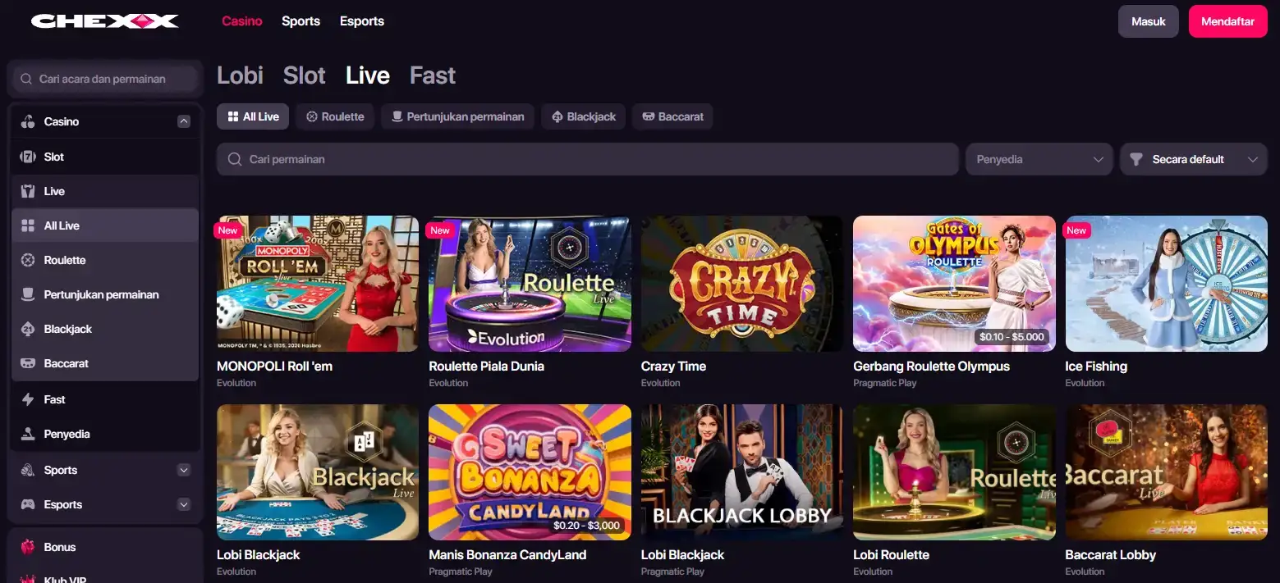Image resolution: width=1280 pixels, height=583 pixels.
Task: Click the Cari permainan search field
Action: (x=588, y=159)
